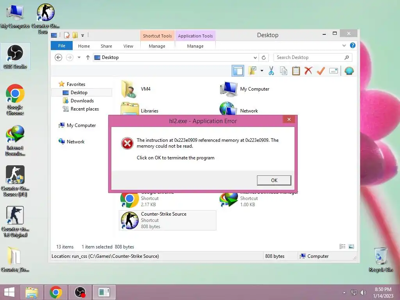Select the VM4 folder item
400x300 pixels.
[136, 89]
